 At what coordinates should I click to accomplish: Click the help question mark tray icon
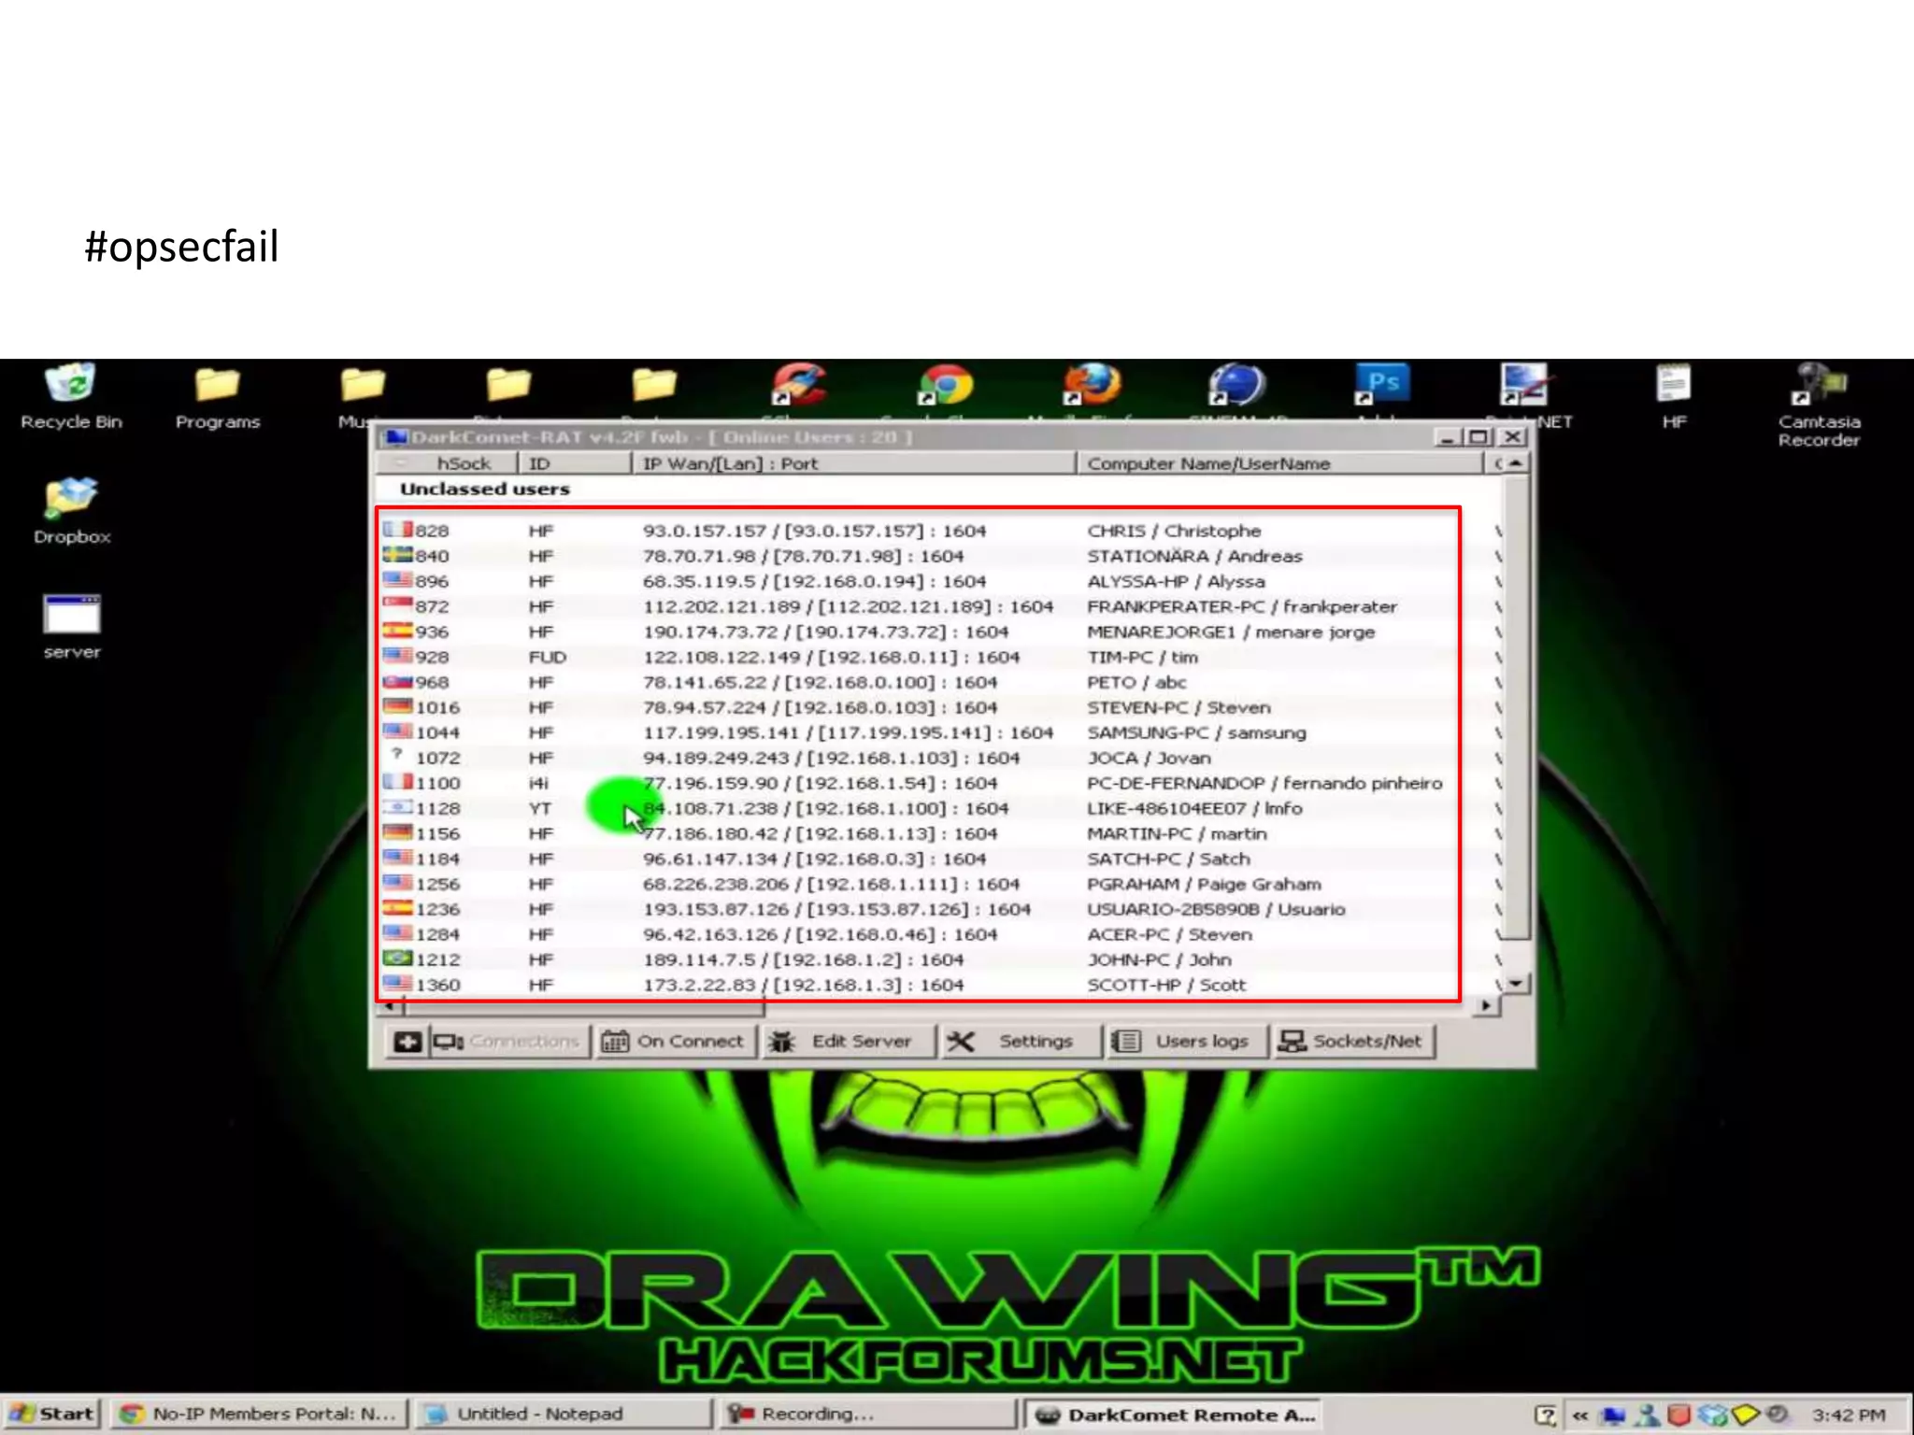click(1546, 1415)
